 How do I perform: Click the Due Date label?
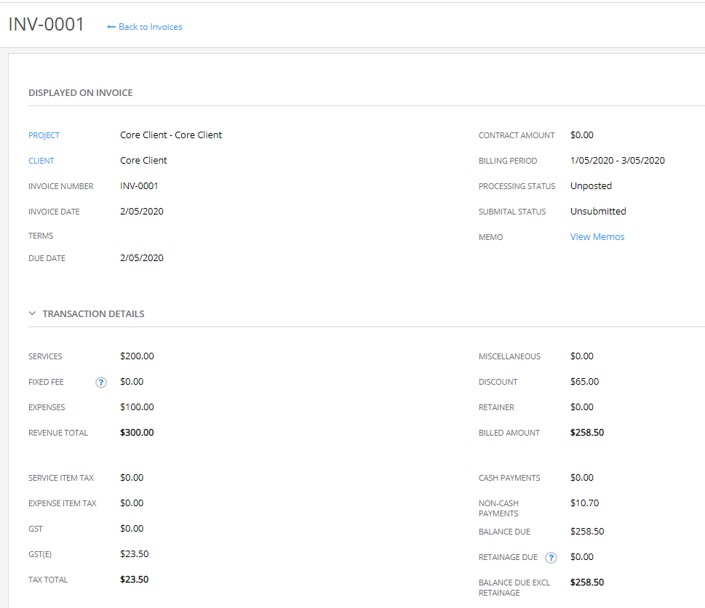click(47, 258)
